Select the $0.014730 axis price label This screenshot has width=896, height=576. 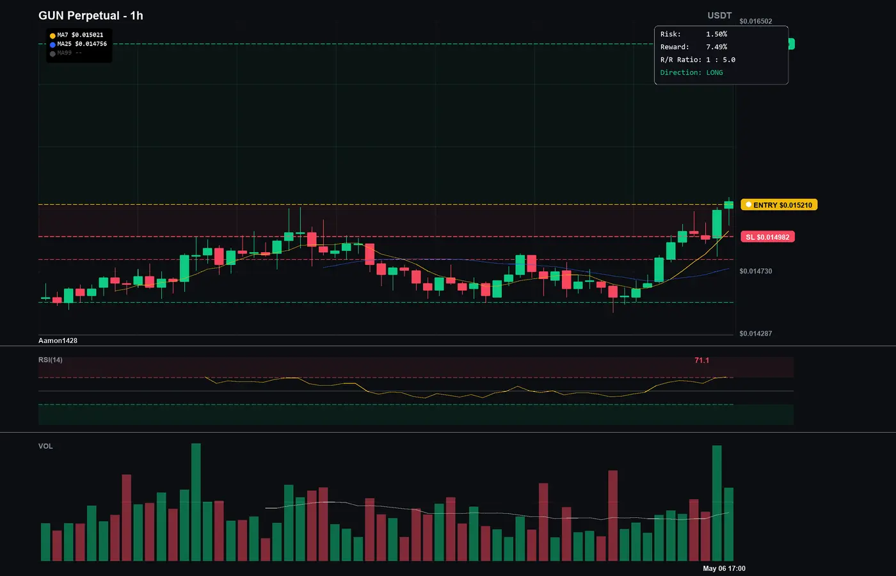pyautogui.click(x=756, y=271)
